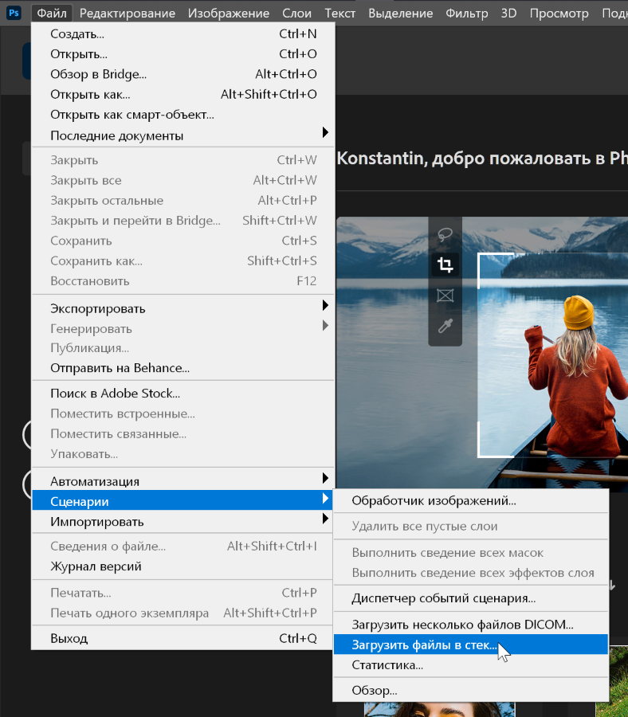Choose Открыть как смарт-объект...
Viewport: 628px width, 717px height.
[x=183, y=114]
